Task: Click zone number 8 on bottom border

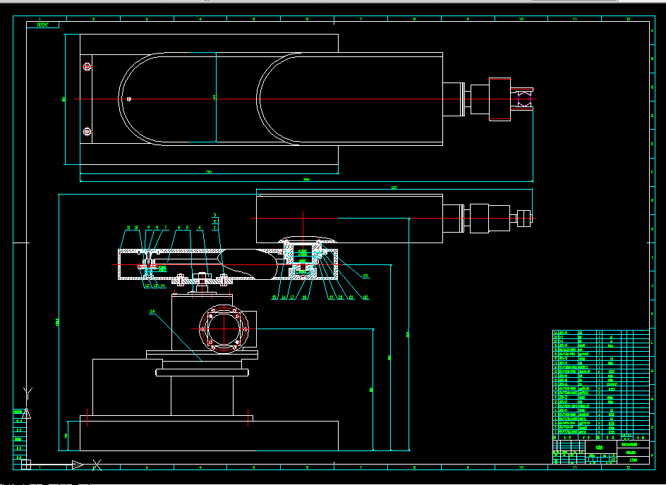Action: [414, 467]
